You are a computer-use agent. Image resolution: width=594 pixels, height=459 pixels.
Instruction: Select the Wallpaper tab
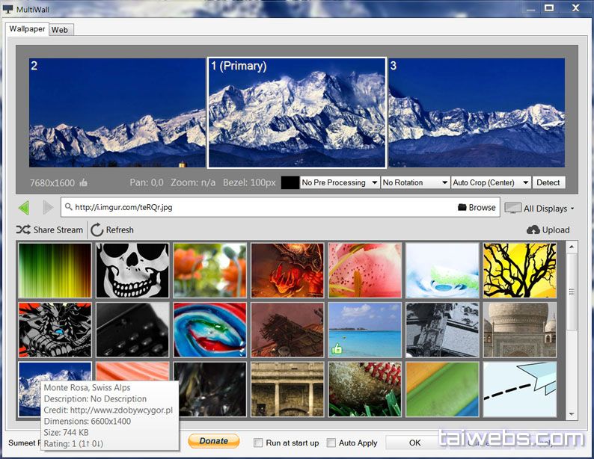tap(28, 29)
